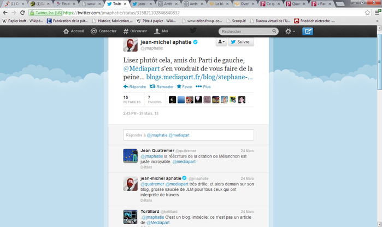382x227 pixels.
Task: Open Jean Quatremer's profile name
Action: tap(157, 150)
